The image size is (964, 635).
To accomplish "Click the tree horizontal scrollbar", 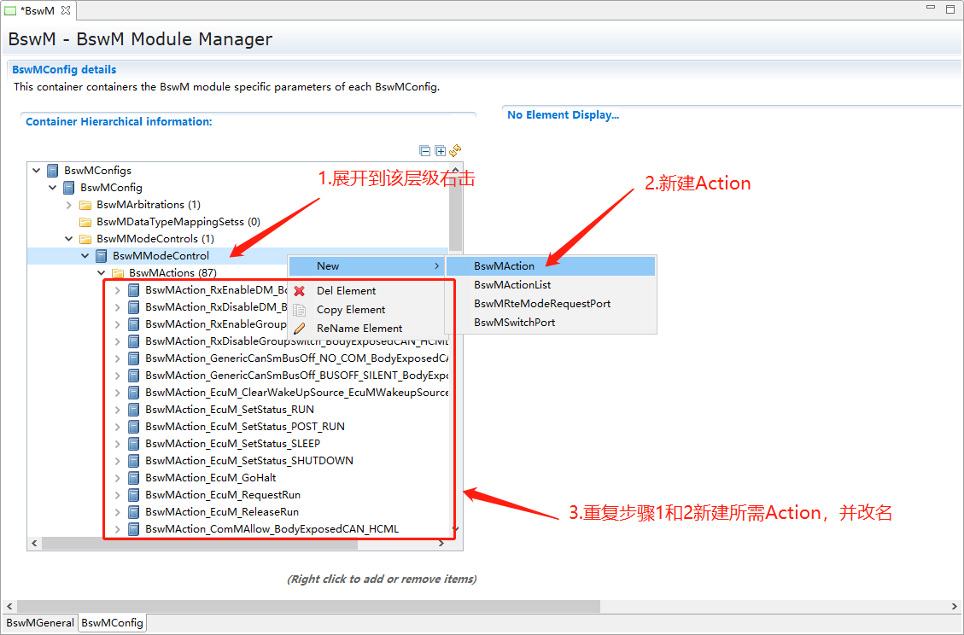I will (171, 543).
